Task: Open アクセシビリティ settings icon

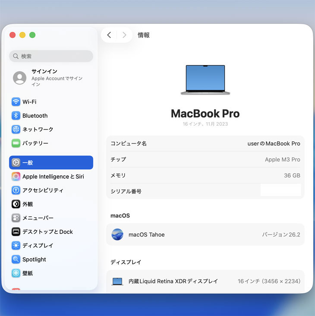Action: [16, 190]
